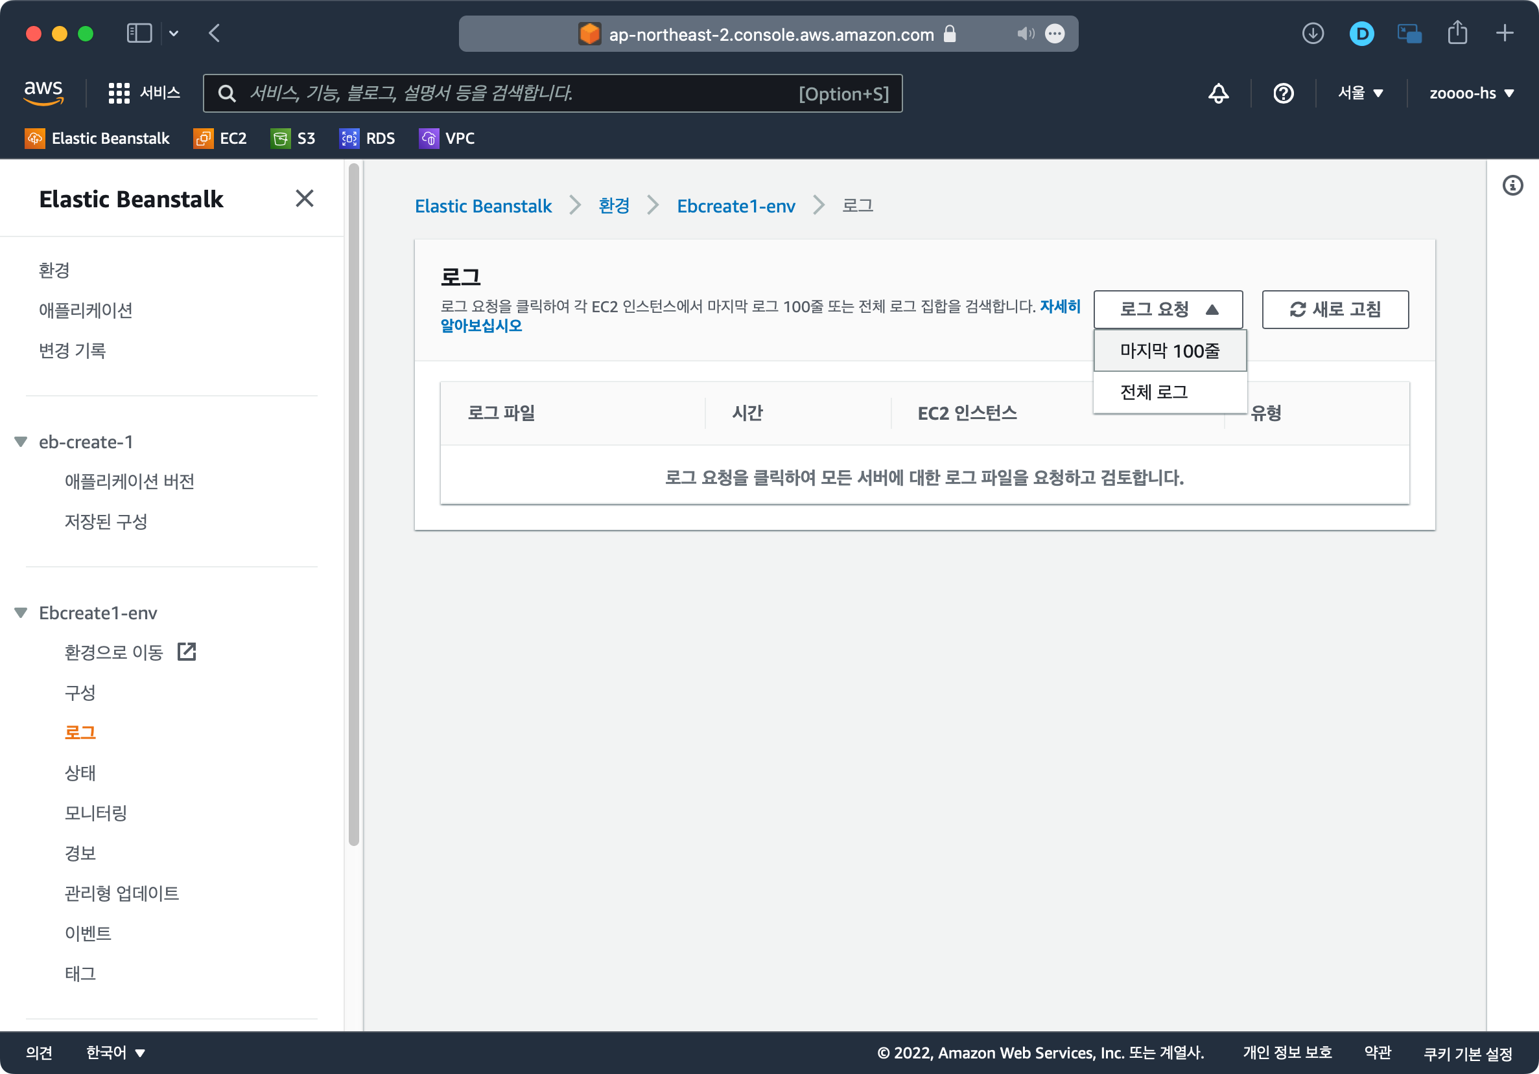The image size is (1539, 1074).
Task: Click the 환경 breadcrumb link
Action: [614, 205]
